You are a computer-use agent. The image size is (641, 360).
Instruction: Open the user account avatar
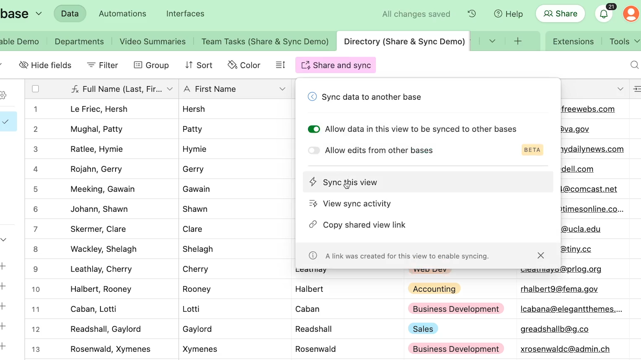click(x=631, y=14)
